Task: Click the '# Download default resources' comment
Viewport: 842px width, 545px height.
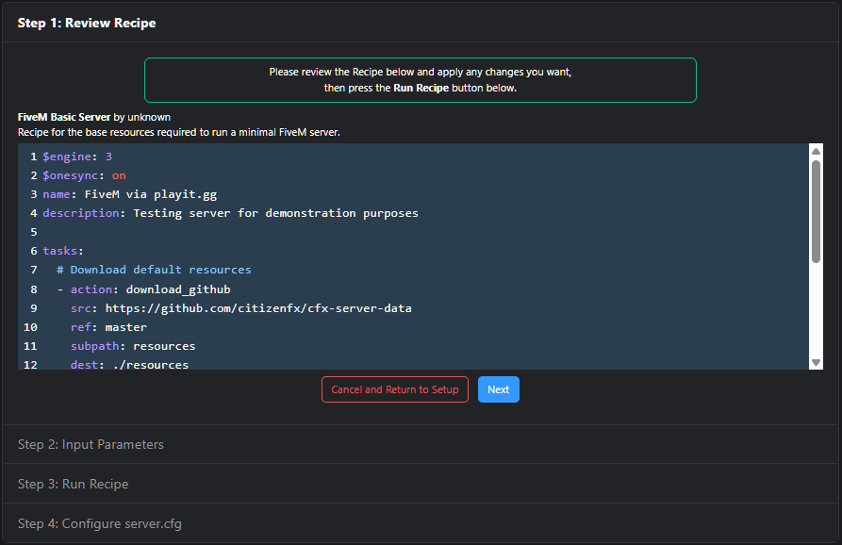Action: pos(154,270)
